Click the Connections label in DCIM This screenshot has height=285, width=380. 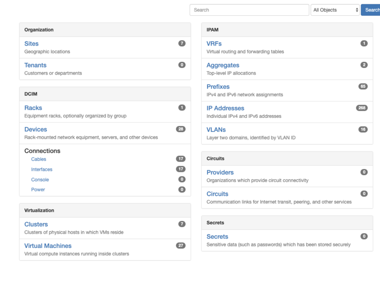click(42, 151)
